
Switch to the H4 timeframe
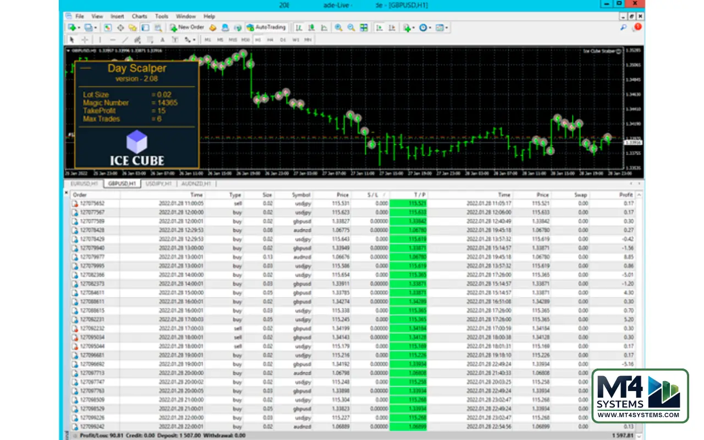tap(270, 40)
